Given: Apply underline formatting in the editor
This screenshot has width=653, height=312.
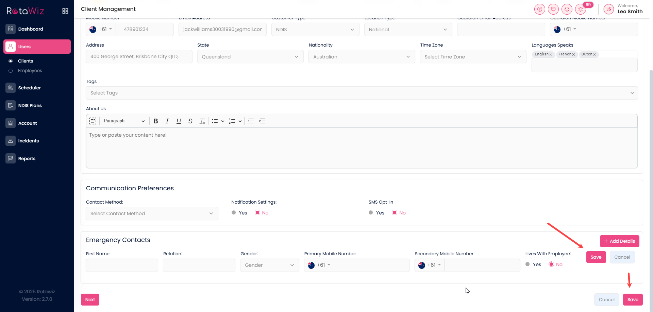Looking at the screenshot, I should pyautogui.click(x=179, y=121).
